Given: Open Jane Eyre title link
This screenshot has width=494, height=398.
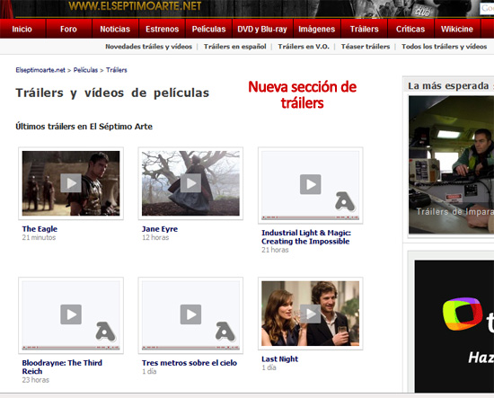Looking at the screenshot, I should 160,229.
